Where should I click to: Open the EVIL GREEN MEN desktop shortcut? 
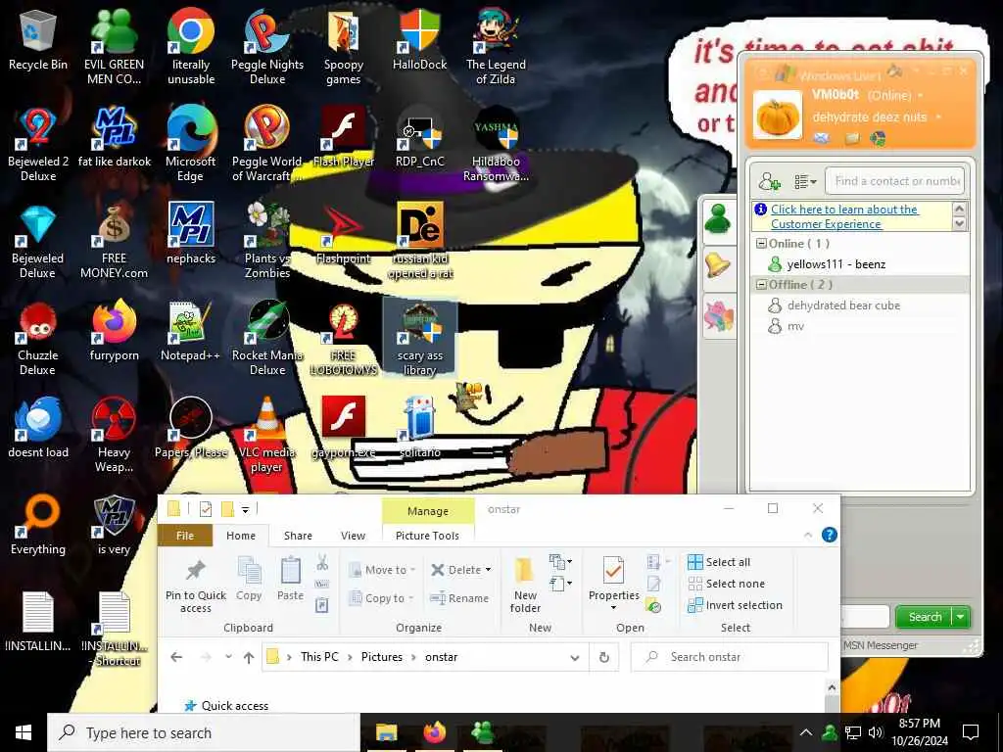click(x=114, y=47)
